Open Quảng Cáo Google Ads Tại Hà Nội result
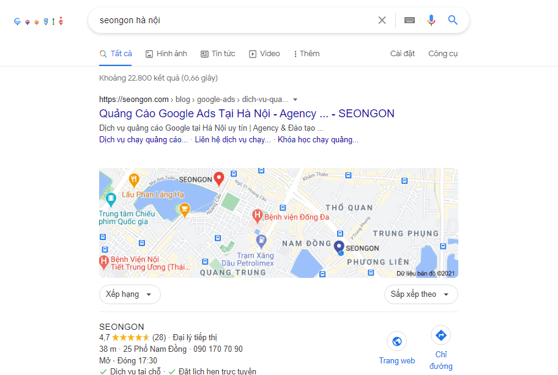Viewport: 558px width, 375px height. [x=247, y=114]
